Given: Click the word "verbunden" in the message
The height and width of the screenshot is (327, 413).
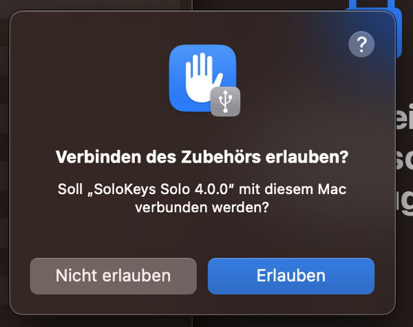Looking at the screenshot, I should pyautogui.click(x=171, y=207).
